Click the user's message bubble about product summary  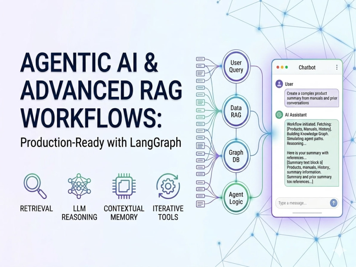coord(312,98)
